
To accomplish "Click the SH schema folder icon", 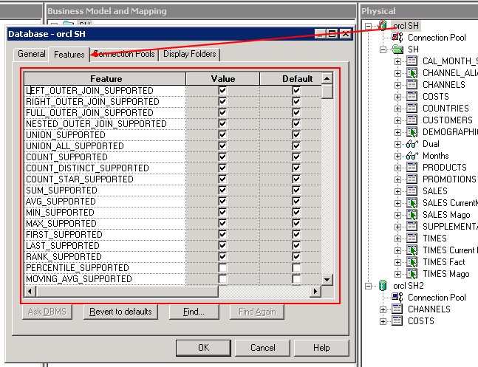I will (x=397, y=49).
